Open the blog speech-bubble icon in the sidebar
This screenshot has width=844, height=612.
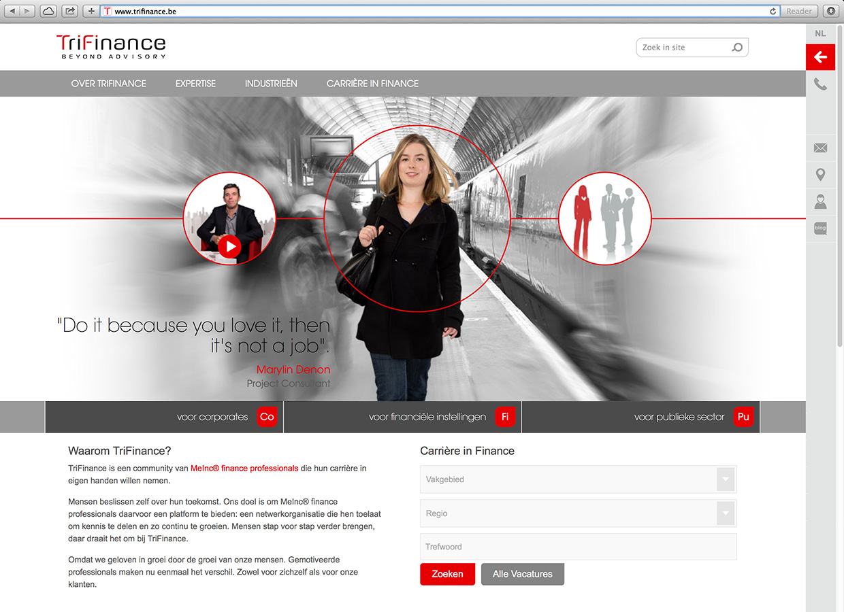(820, 228)
